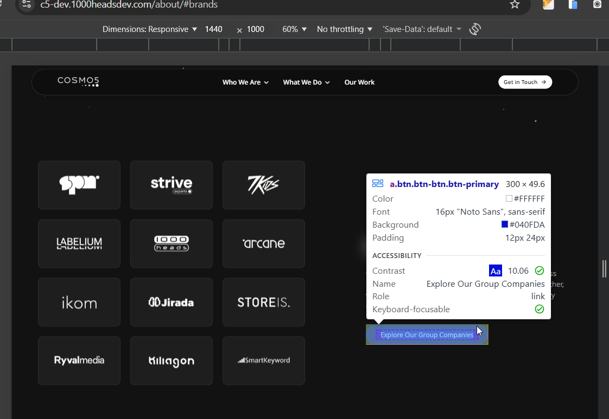609x419 pixels.
Task: Click the #040FDA background color swatch
Action: click(x=505, y=224)
